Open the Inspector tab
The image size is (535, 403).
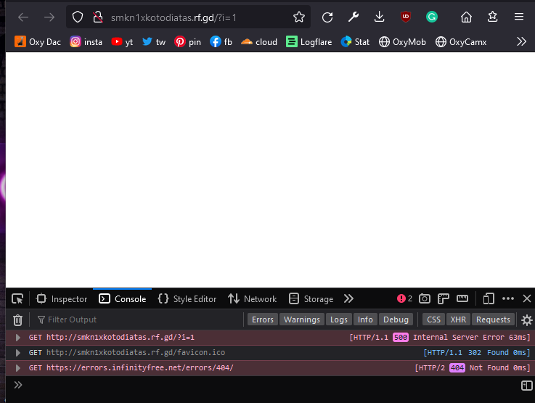tap(62, 298)
